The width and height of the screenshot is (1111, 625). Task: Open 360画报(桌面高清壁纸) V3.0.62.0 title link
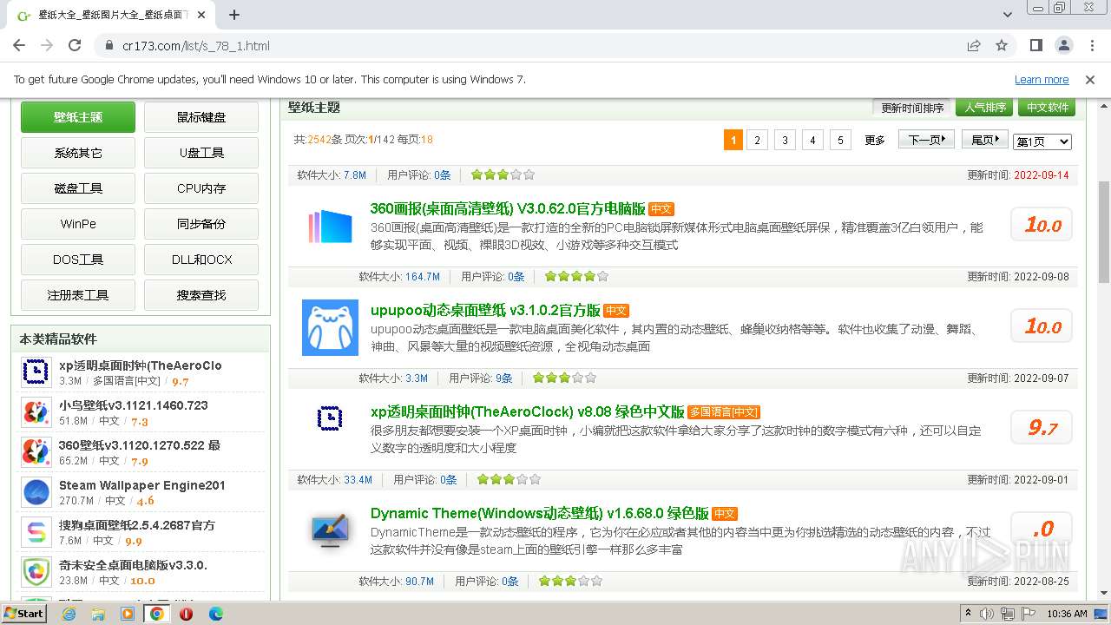(508, 208)
